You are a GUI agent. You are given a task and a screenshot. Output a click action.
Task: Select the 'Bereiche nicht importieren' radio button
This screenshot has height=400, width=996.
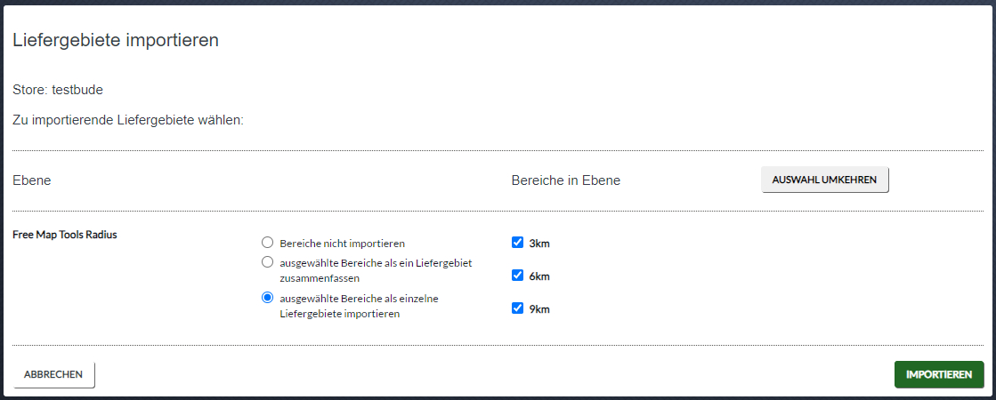point(267,242)
